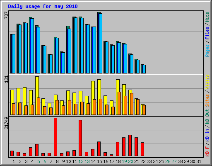Viewport: 212px width, 166px height.
Task: Click the red kB bar for day 20
Action: coord(130,145)
